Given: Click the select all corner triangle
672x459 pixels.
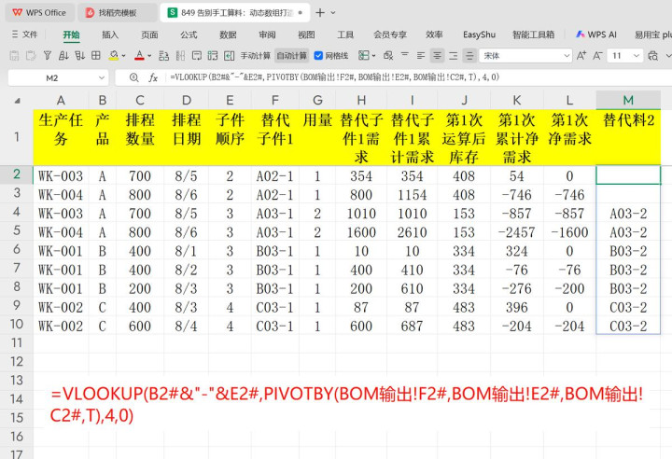Looking at the screenshot, I should click(x=17, y=101).
